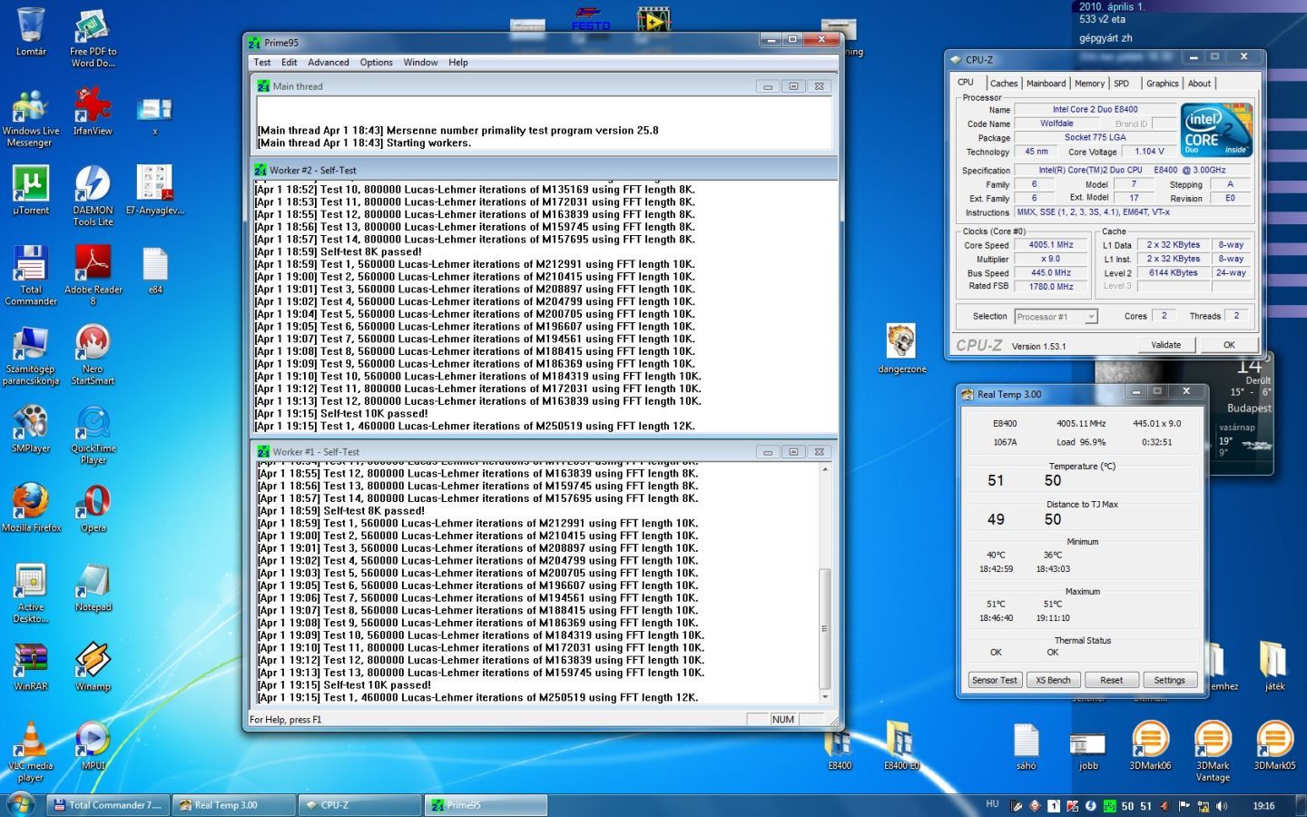Launch Winamp desktop shortcut

93,666
